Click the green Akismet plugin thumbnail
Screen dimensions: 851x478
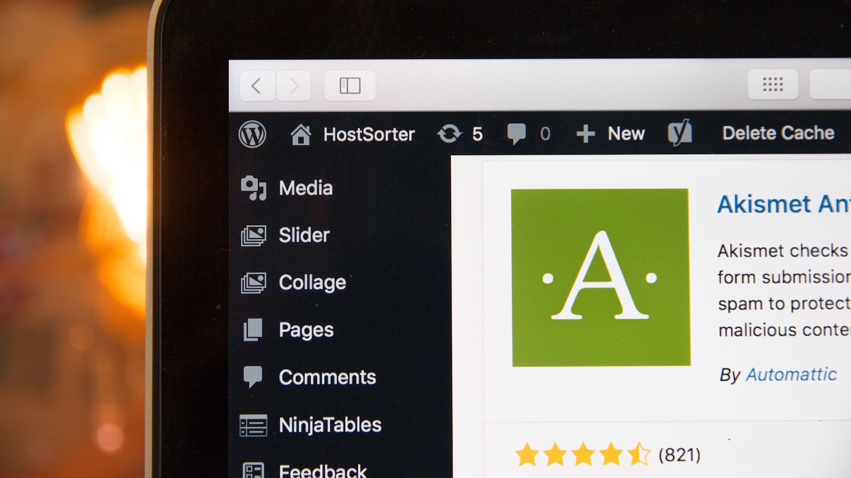600,277
